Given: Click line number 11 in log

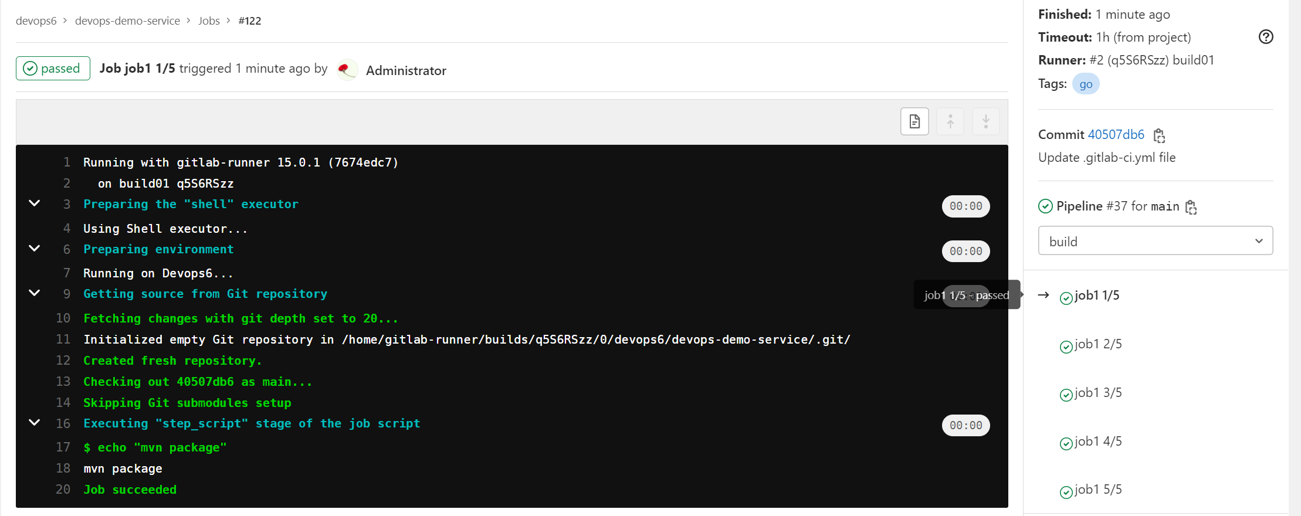Looking at the screenshot, I should click(x=63, y=340).
